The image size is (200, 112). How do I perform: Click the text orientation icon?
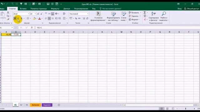click(x=56, y=14)
